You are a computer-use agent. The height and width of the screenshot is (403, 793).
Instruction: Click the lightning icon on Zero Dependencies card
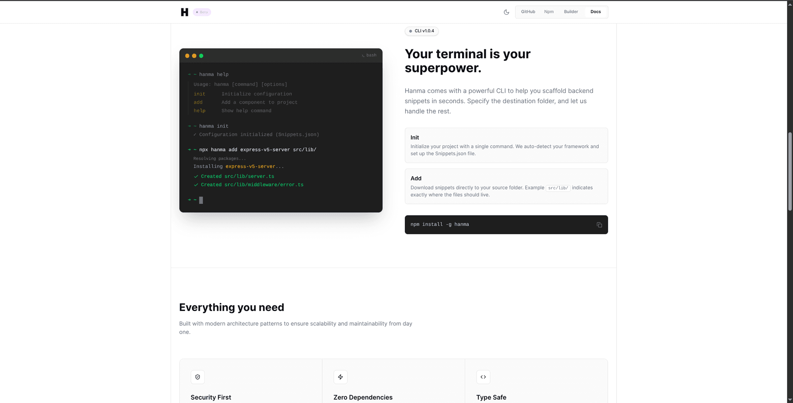coord(340,377)
